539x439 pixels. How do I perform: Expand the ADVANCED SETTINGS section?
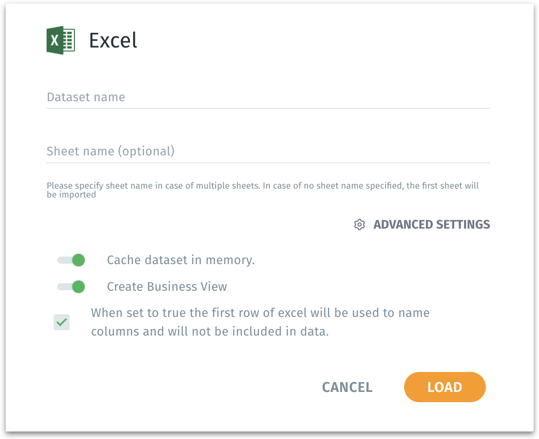[x=431, y=225]
